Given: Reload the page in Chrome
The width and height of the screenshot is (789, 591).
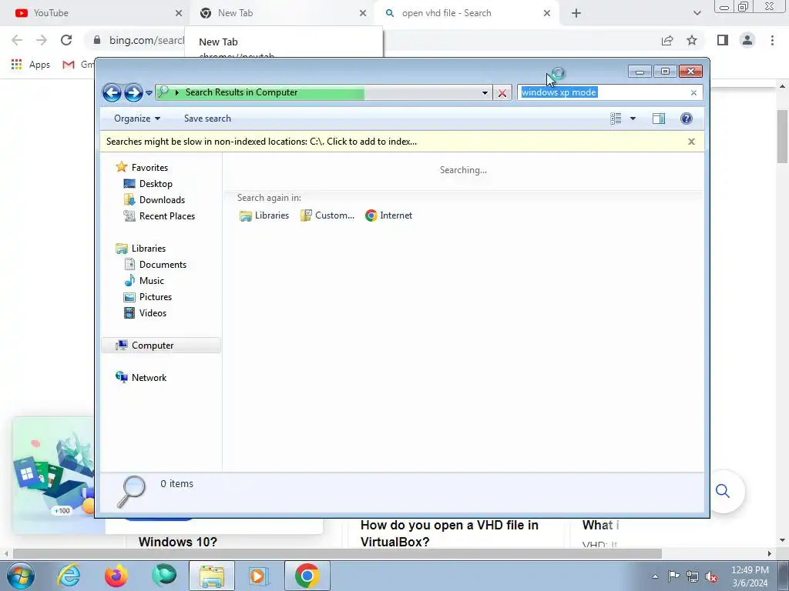Looking at the screenshot, I should (66, 40).
